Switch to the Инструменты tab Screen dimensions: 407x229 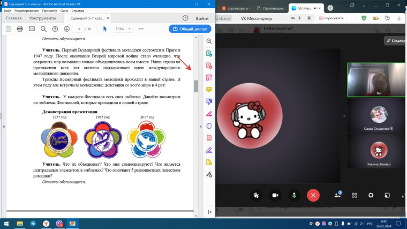42,18
